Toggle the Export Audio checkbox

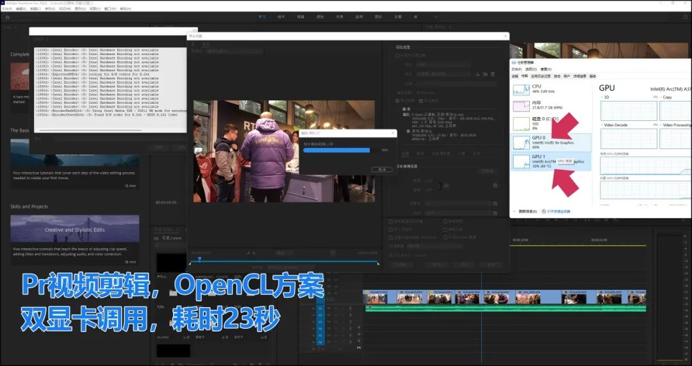click(420, 100)
